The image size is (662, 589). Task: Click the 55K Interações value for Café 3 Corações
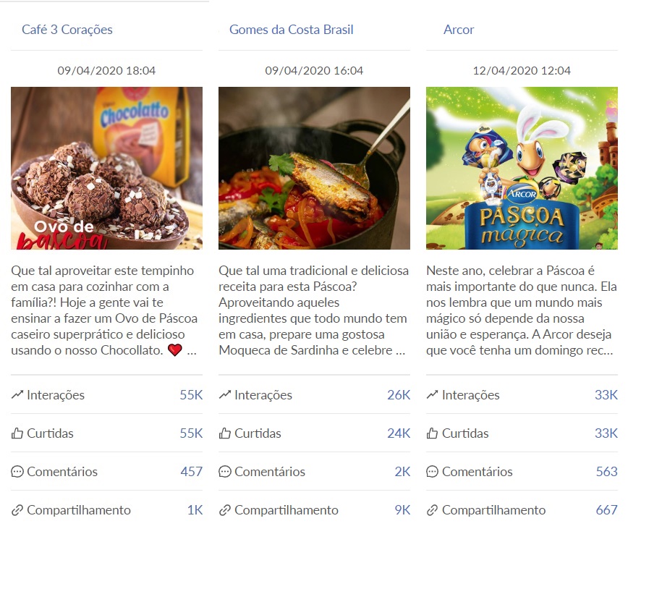click(x=191, y=395)
